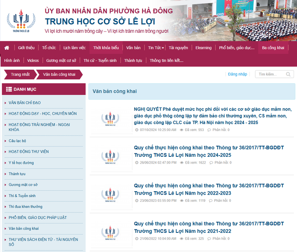Open HOẠT ĐỘNG THƯ VIỆN category
The image size is (297, 252).
pos(29,152)
